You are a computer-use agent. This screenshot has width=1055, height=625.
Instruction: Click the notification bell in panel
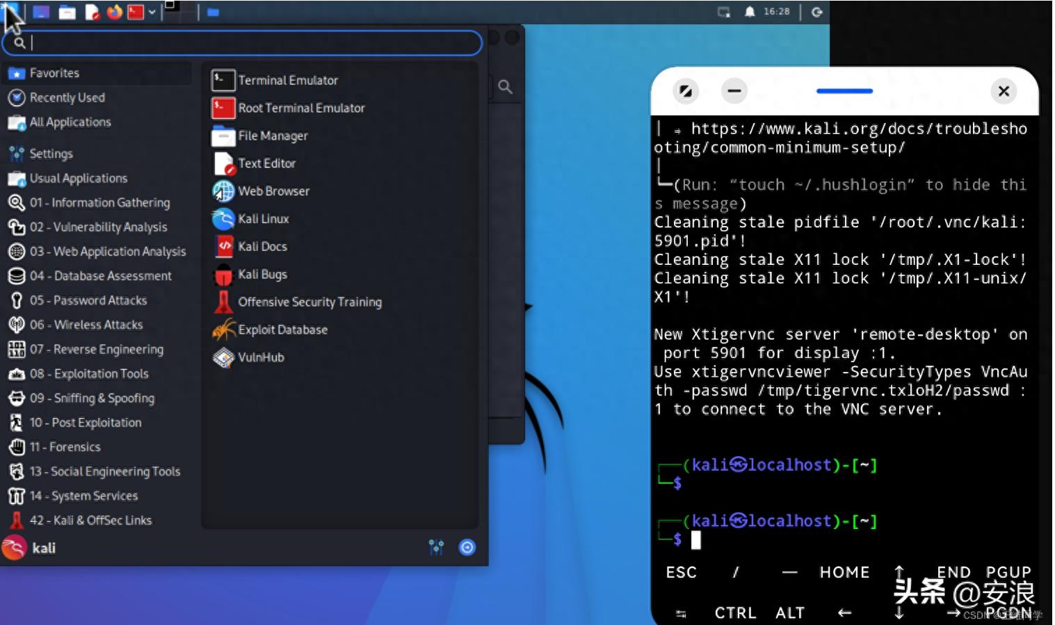750,12
